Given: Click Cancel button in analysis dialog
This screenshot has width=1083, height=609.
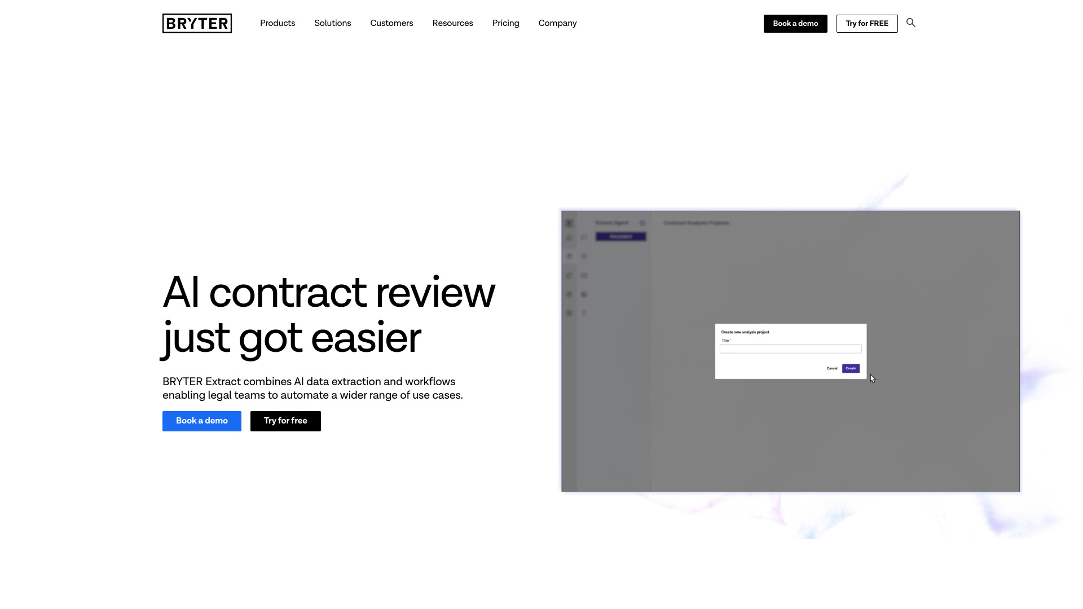Looking at the screenshot, I should (831, 368).
